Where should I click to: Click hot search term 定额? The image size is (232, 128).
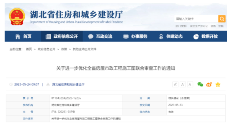point(221,26)
